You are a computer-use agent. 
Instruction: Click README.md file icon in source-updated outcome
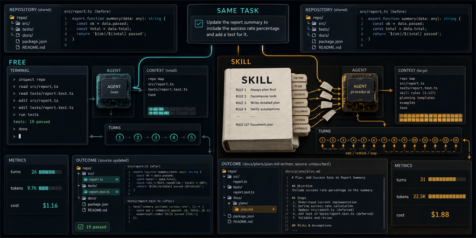pyautogui.click(x=84, y=210)
